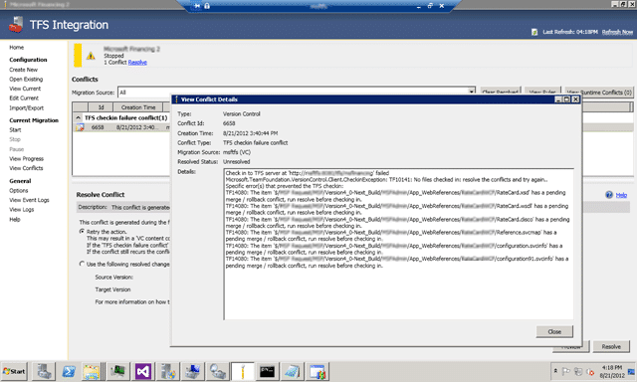
Task: Open View Logs in sidebar
Action: (22, 210)
